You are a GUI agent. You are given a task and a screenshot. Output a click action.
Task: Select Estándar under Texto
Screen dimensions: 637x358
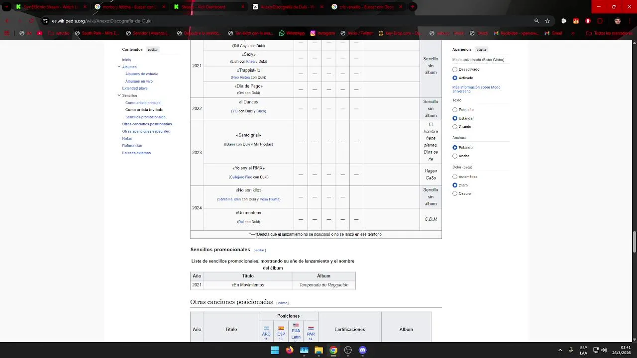(x=455, y=118)
